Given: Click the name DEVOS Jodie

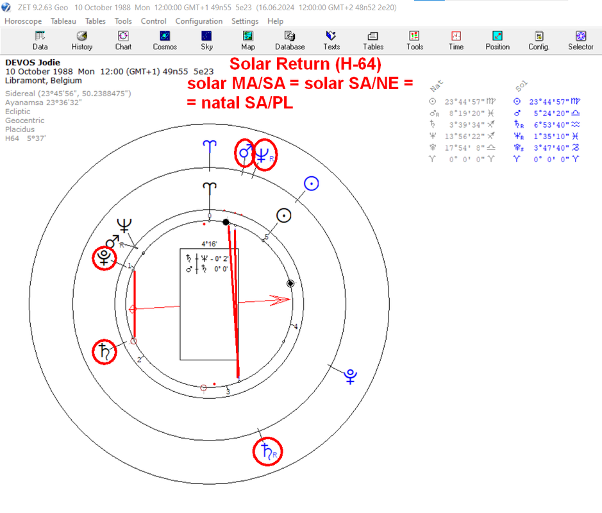Looking at the screenshot, I should click(33, 62).
